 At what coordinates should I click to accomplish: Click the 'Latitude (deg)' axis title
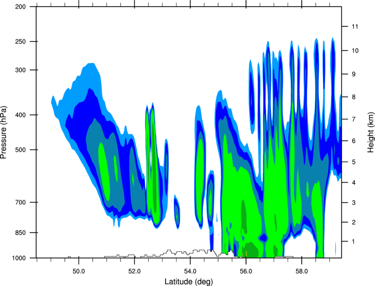click(x=188, y=282)
